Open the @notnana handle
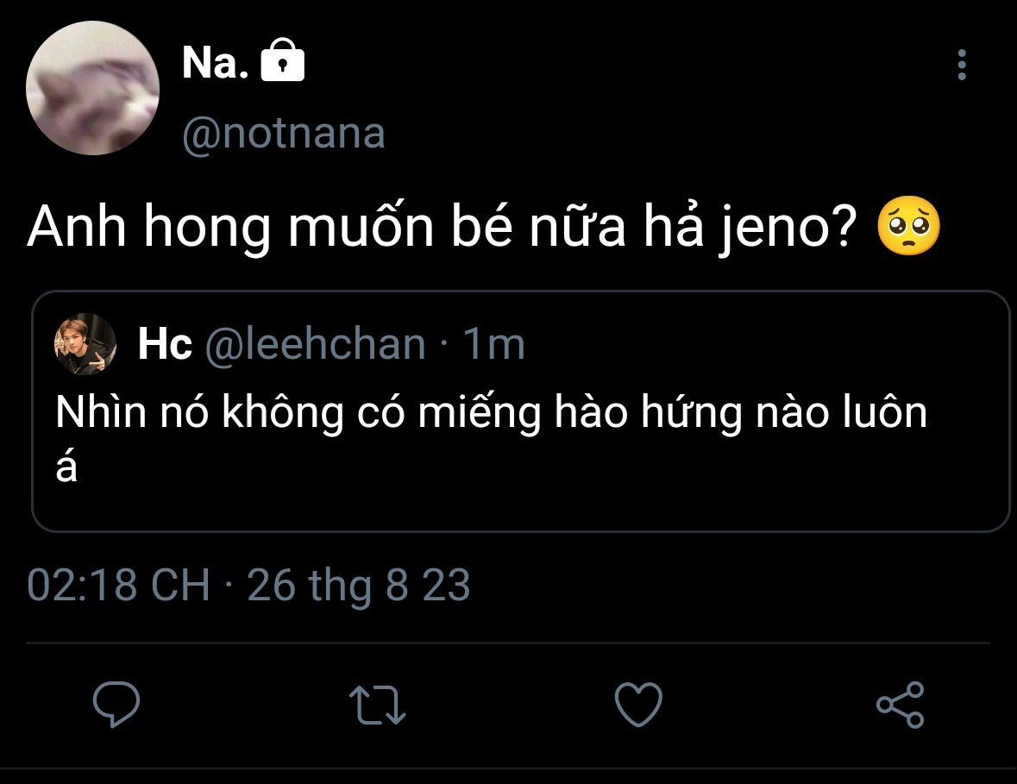The image size is (1017, 784). [x=284, y=135]
